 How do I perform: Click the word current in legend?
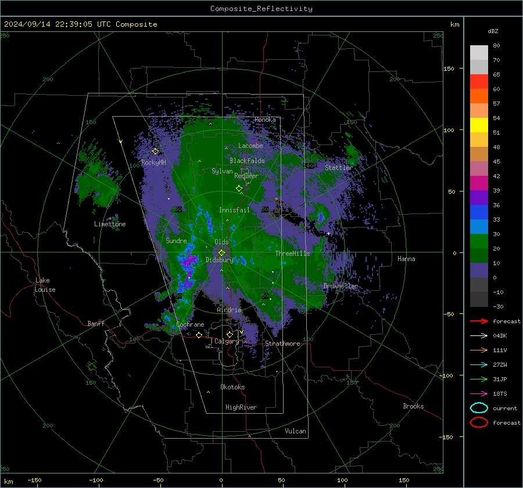(x=505, y=409)
